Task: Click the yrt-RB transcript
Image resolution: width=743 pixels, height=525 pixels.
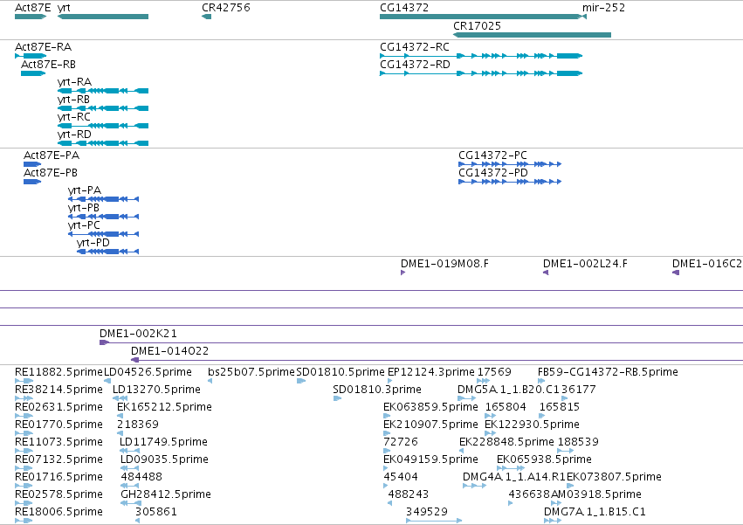Action: coord(103,108)
